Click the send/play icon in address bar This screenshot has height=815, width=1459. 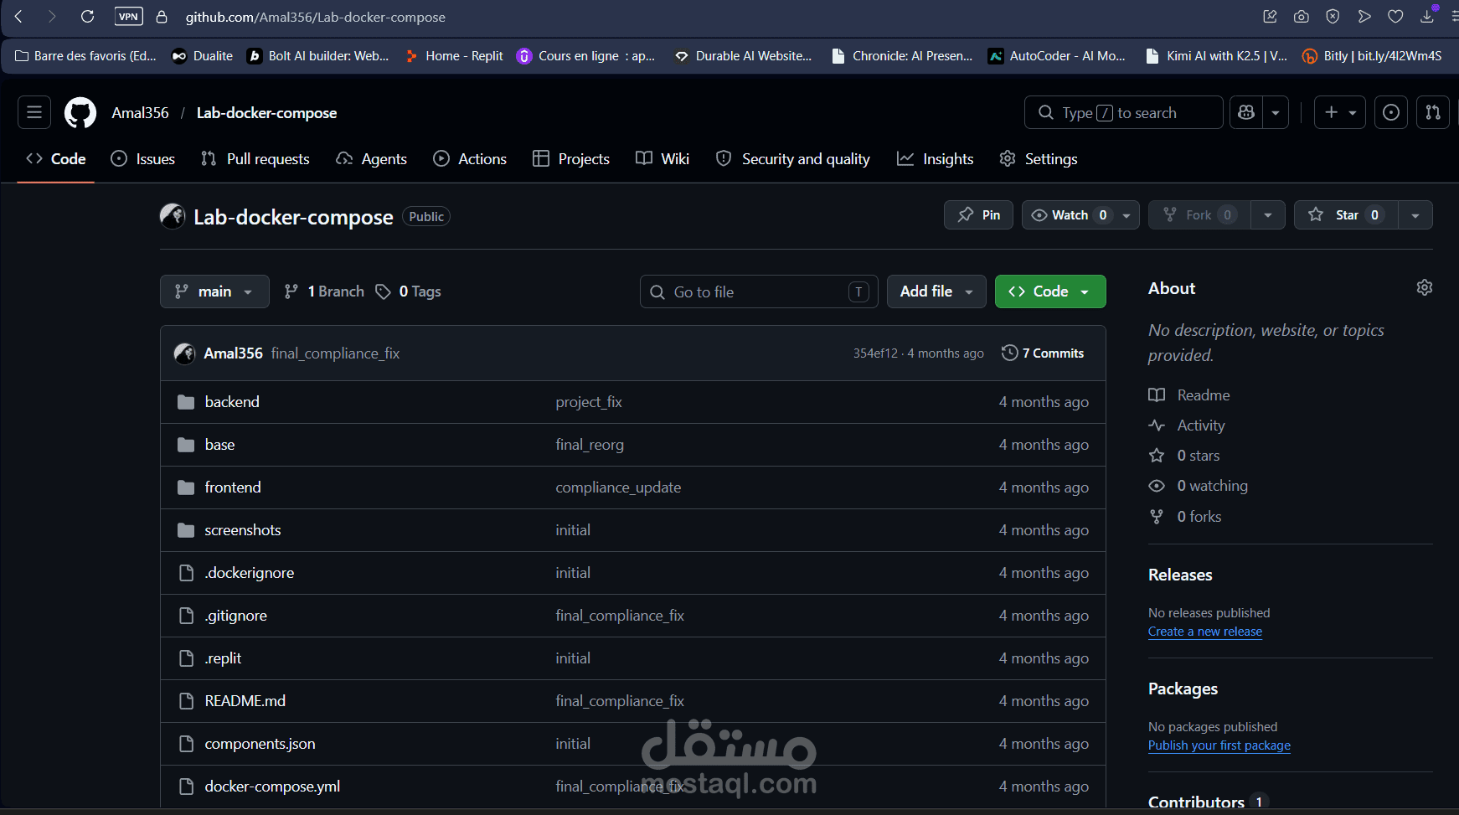pyautogui.click(x=1364, y=17)
